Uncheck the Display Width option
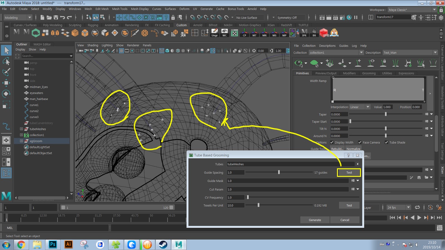 pyautogui.click(x=332, y=142)
